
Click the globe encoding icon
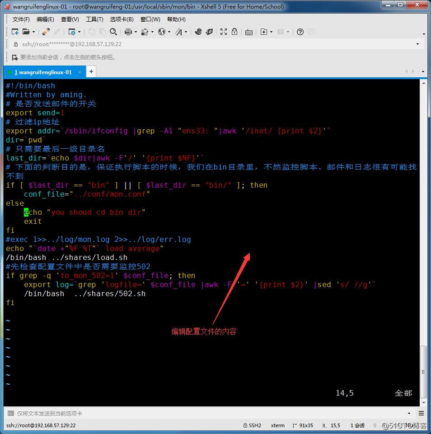tap(162, 32)
